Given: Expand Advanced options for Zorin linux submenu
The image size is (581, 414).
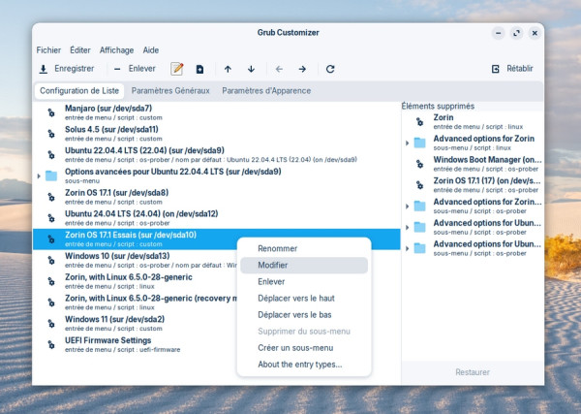Looking at the screenshot, I should click(x=408, y=143).
